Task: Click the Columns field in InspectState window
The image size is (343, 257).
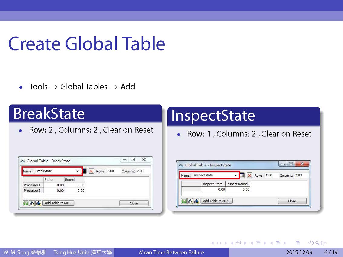Action: [x=302, y=175]
